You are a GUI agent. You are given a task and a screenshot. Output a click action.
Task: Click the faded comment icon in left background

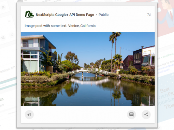coord(3,38)
